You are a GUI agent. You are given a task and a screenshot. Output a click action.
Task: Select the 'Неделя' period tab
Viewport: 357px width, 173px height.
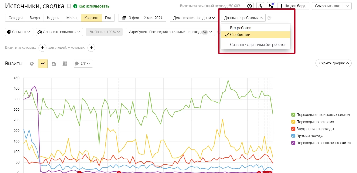click(53, 18)
